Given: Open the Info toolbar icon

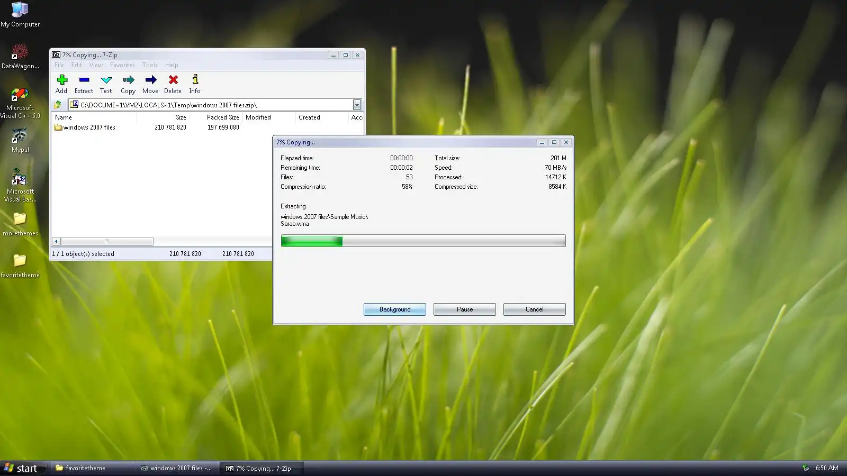Looking at the screenshot, I should coord(195,80).
